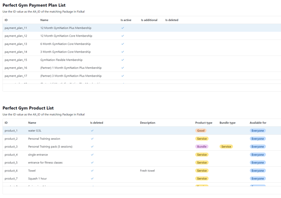Select the product_6 ID cell
The height and width of the screenshot is (198, 281).
pos(11,171)
